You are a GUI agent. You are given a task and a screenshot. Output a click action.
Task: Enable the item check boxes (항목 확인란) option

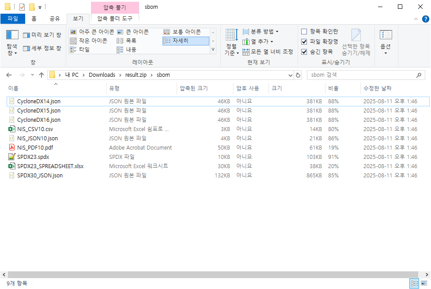point(304,31)
